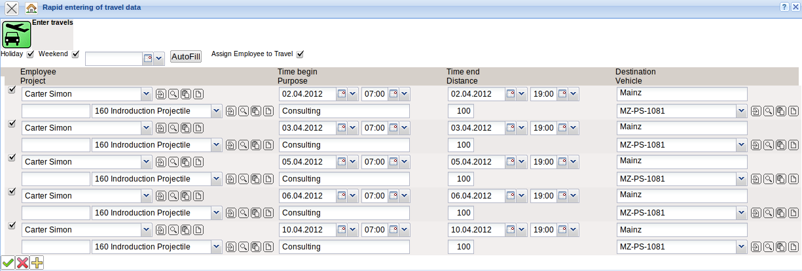Open calendar picker for AutoFill date field
Viewport: 802px width, 271px height.
[148, 58]
